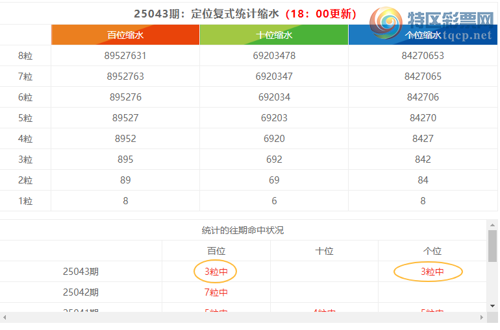
Task: Click the cell value 89527631
Action: (x=125, y=56)
